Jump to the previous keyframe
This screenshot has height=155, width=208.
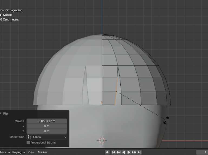click(118, 152)
